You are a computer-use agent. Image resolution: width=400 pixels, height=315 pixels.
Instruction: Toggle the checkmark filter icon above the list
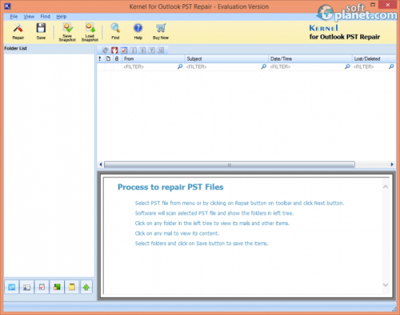point(124,50)
